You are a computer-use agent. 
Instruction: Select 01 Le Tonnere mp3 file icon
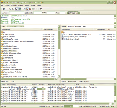[x=62, y=34]
